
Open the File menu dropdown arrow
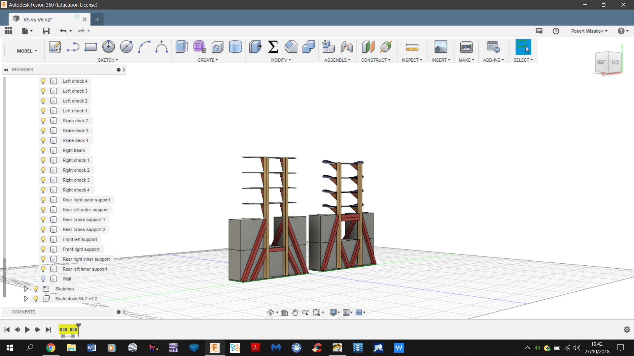[x=31, y=31]
